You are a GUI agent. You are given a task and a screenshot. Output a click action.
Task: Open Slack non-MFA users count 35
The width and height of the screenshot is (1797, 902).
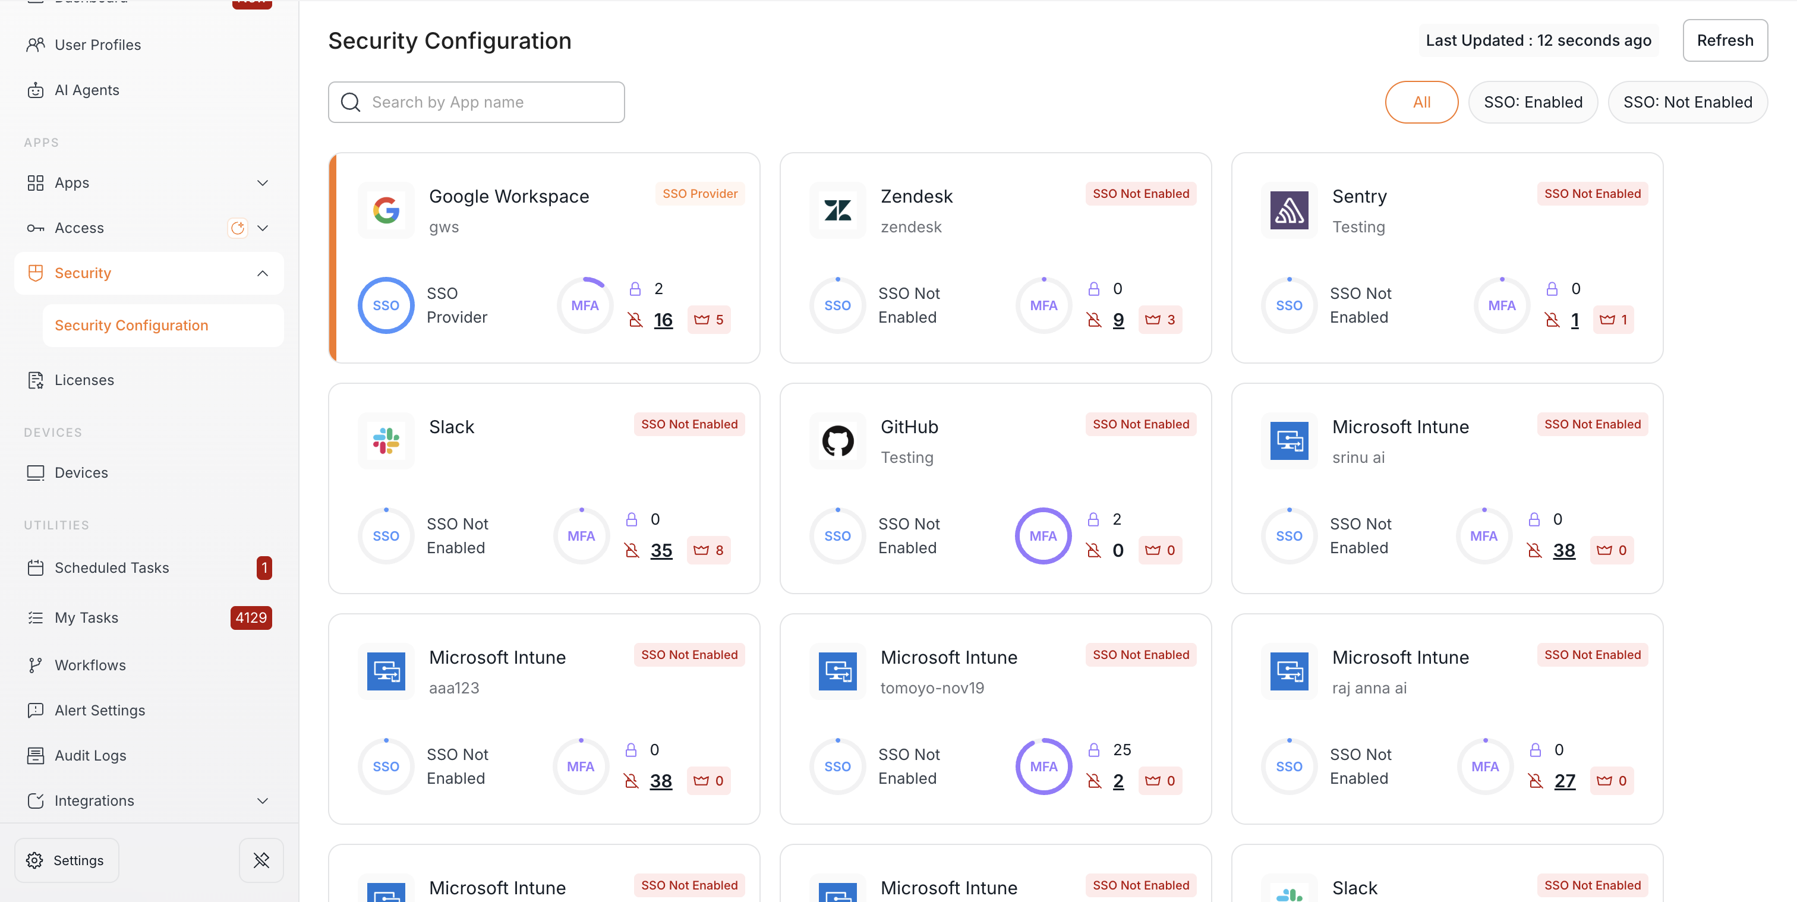coord(661,551)
